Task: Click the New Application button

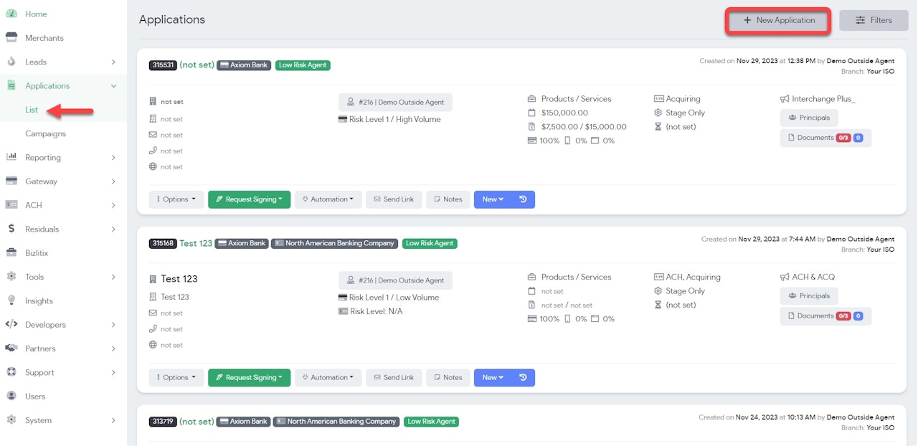Action: click(x=779, y=21)
